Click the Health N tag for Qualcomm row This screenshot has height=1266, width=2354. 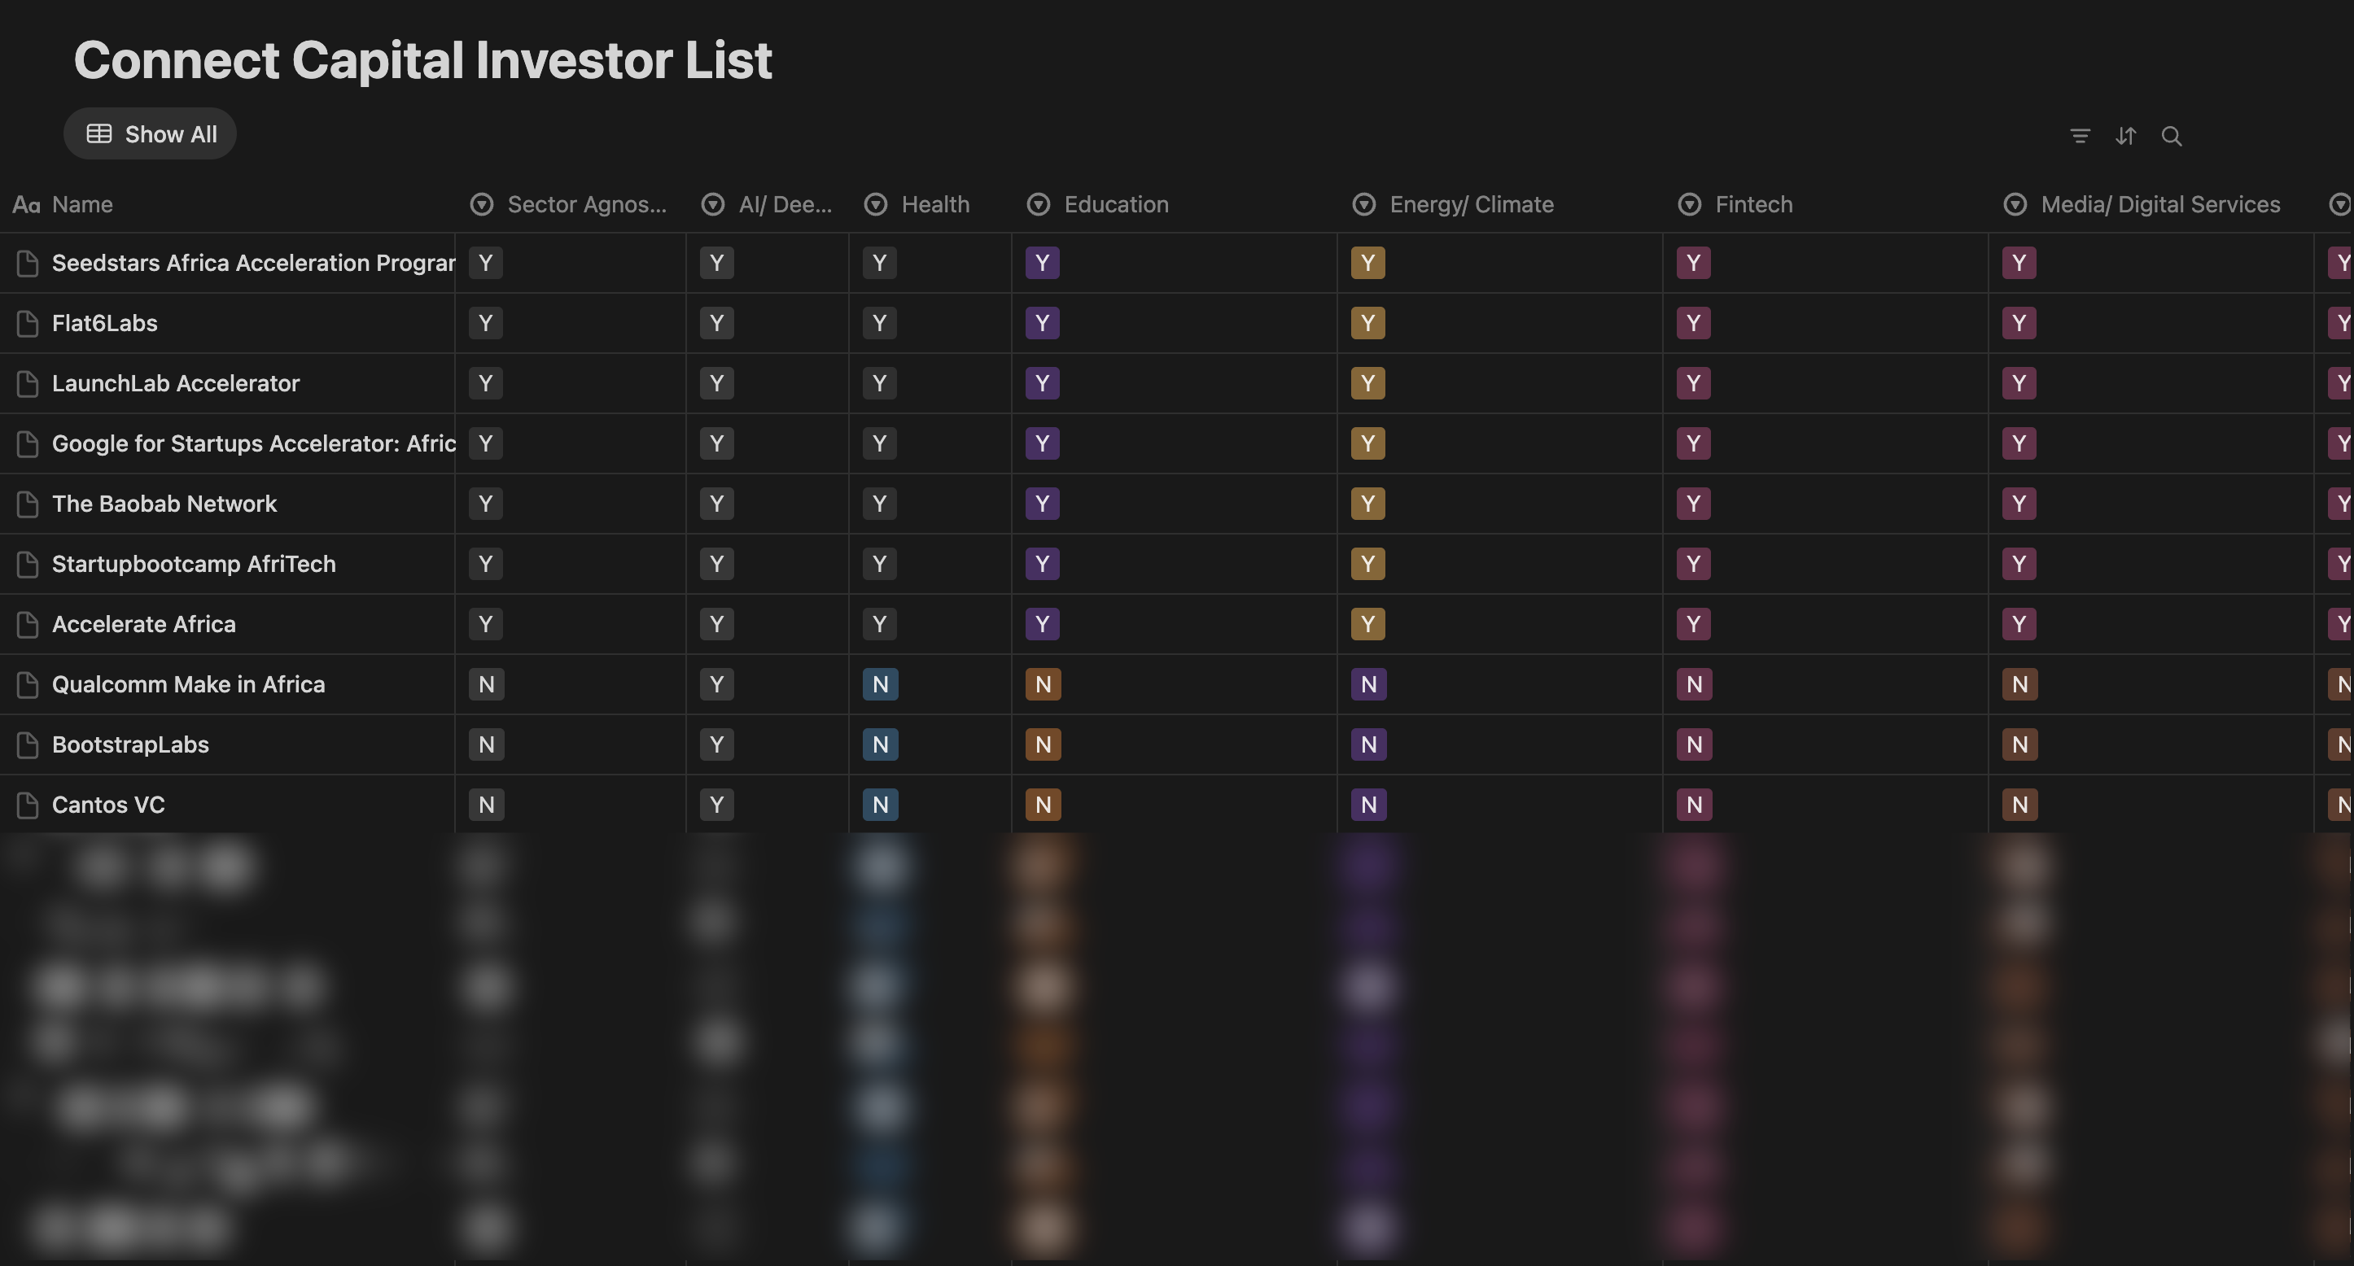(880, 684)
